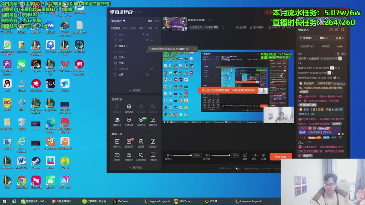Expand 更多功能 at the panel bottom
Image resolution: width=365 pixels, height=205 pixels.
[135, 167]
